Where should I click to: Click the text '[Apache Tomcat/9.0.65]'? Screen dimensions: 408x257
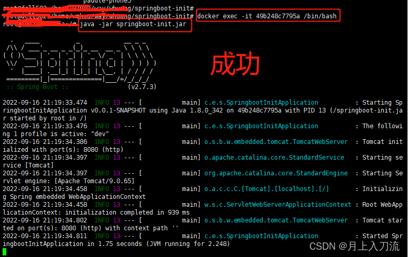94,181
